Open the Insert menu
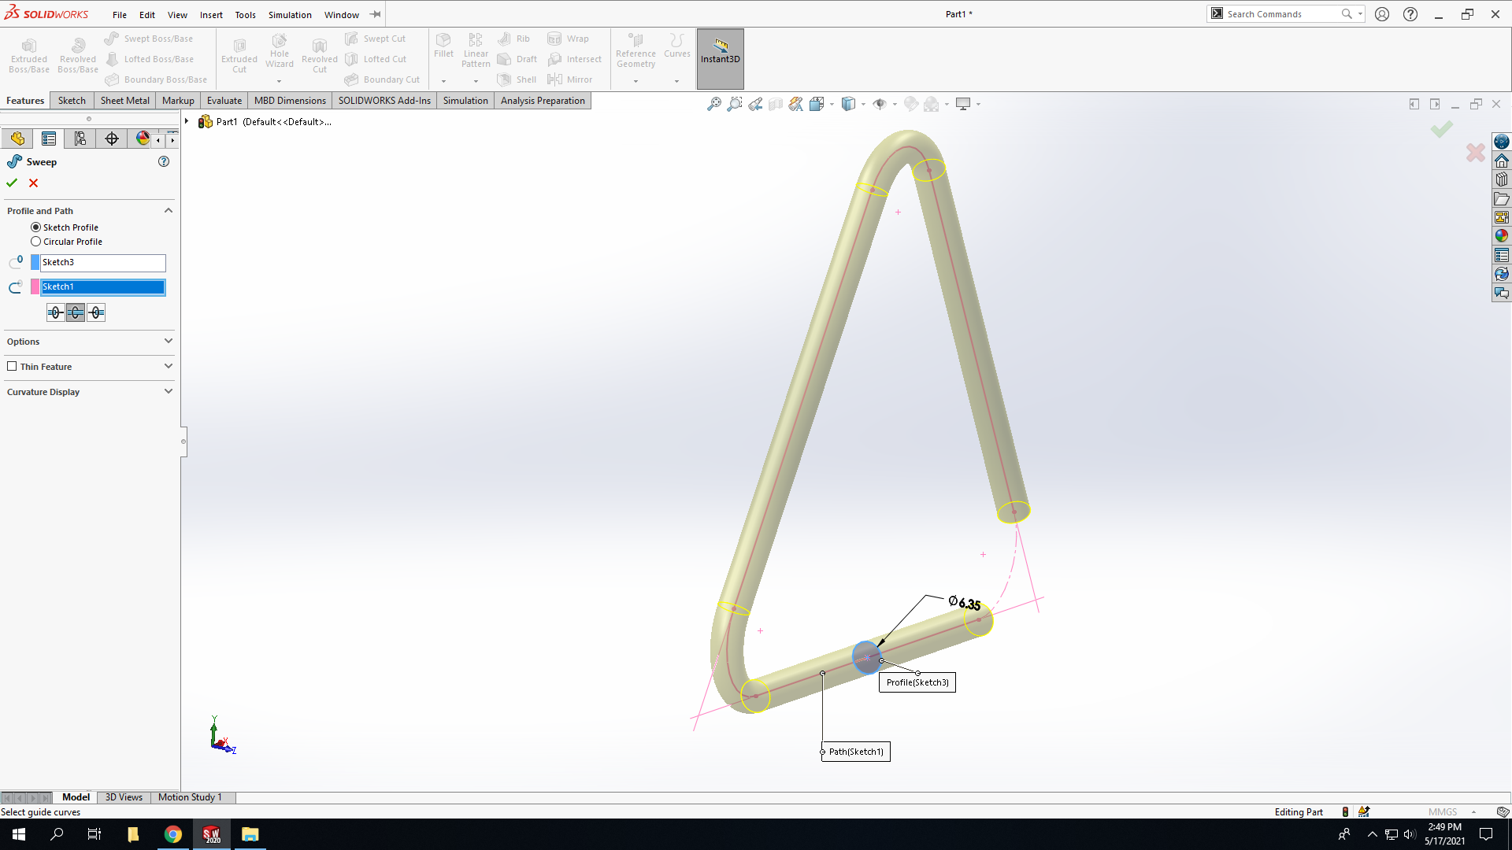This screenshot has height=850, width=1512. coord(211,14)
